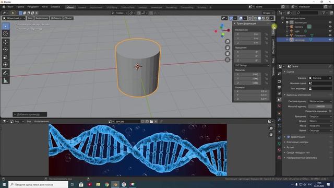Viewport: 334px width, 188px height.
Task: Open the length units dropdown (Meters)
Action: 320,121
